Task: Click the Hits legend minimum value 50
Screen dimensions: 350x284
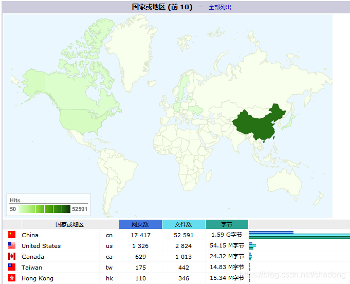Action: point(13,209)
